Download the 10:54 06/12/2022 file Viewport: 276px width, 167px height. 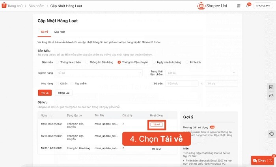[157, 124]
